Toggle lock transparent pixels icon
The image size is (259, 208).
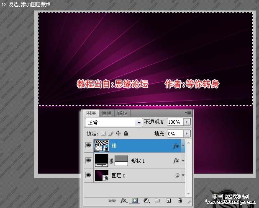coord(103,133)
